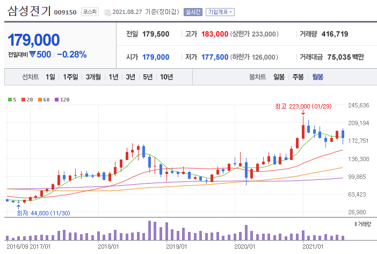The height and width of the screenshot is (254, 377).
Task: Click the 삼성전기 stock name heading
Action: point(29,11)
